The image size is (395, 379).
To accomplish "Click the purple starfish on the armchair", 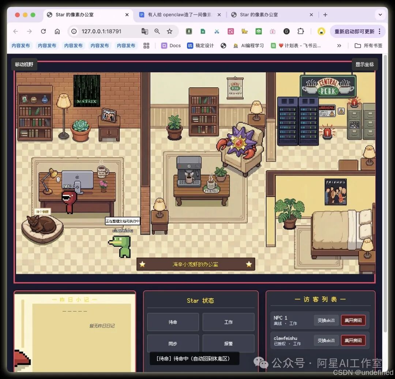I will [x=238, y=143].
